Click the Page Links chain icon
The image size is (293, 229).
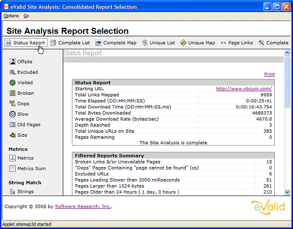pos(223,43)
